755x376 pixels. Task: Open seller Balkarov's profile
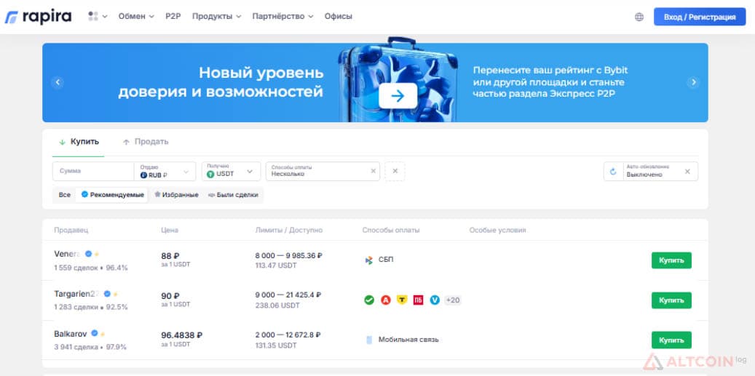pyautogui.click(x=71, y=333)
